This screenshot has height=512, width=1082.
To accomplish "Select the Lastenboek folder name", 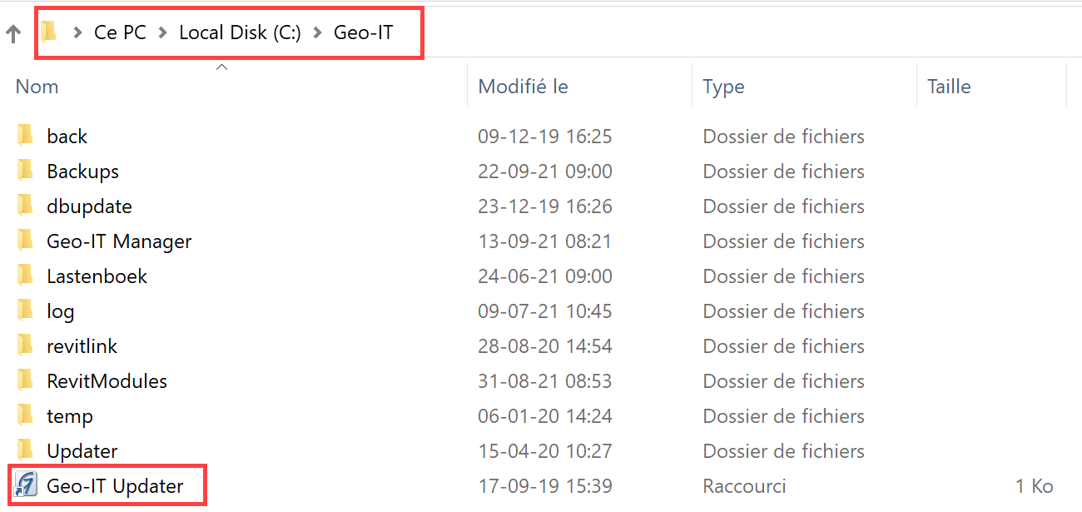I will point(97,276).
